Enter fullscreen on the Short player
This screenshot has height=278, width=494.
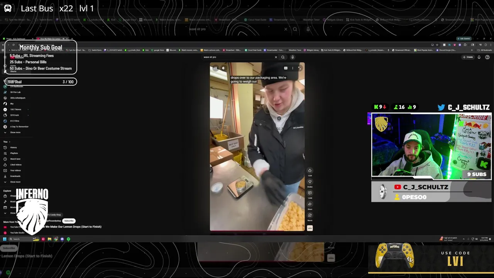pos(299,68)
